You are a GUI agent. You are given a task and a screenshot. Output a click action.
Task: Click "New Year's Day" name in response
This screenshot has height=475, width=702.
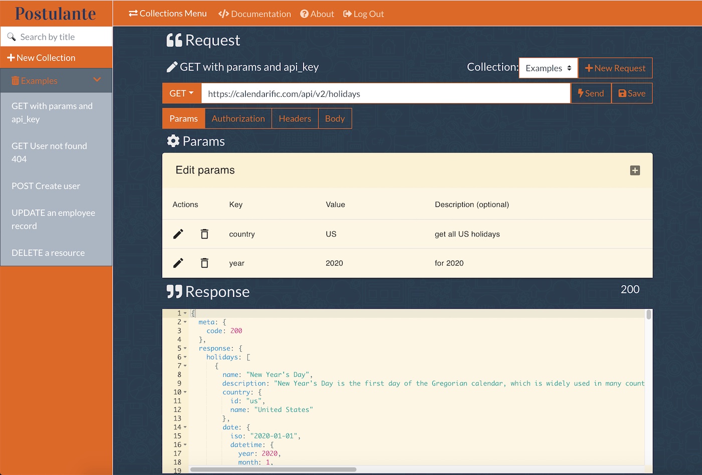click(x=278, y=375)
